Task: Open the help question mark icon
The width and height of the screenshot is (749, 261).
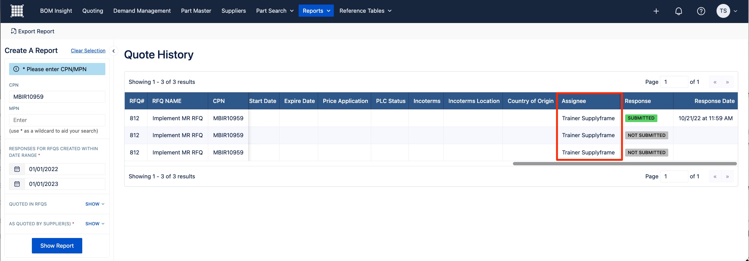Action: pos(701,11)
